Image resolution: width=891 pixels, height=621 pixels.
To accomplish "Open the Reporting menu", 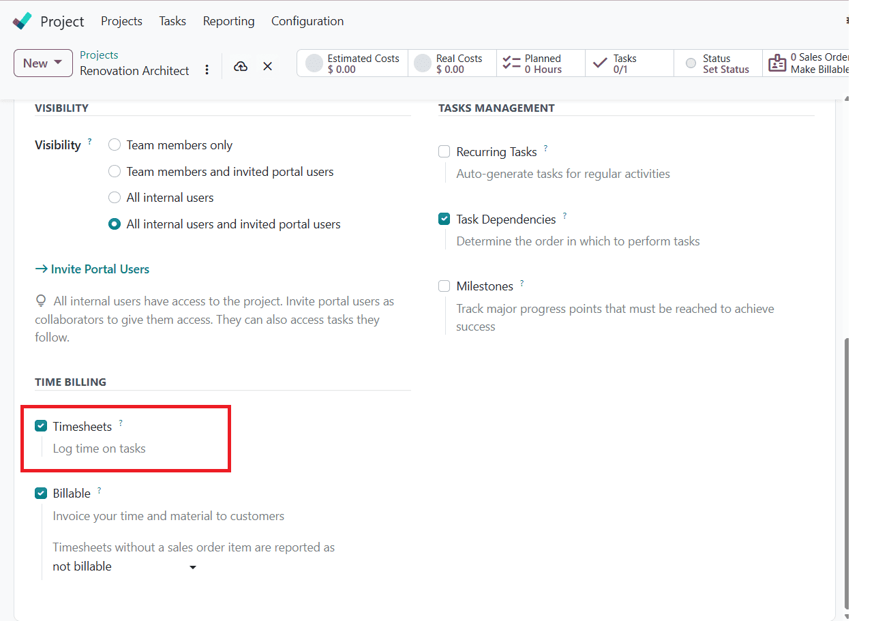I will pyautogui.click(x=228, y=21).
